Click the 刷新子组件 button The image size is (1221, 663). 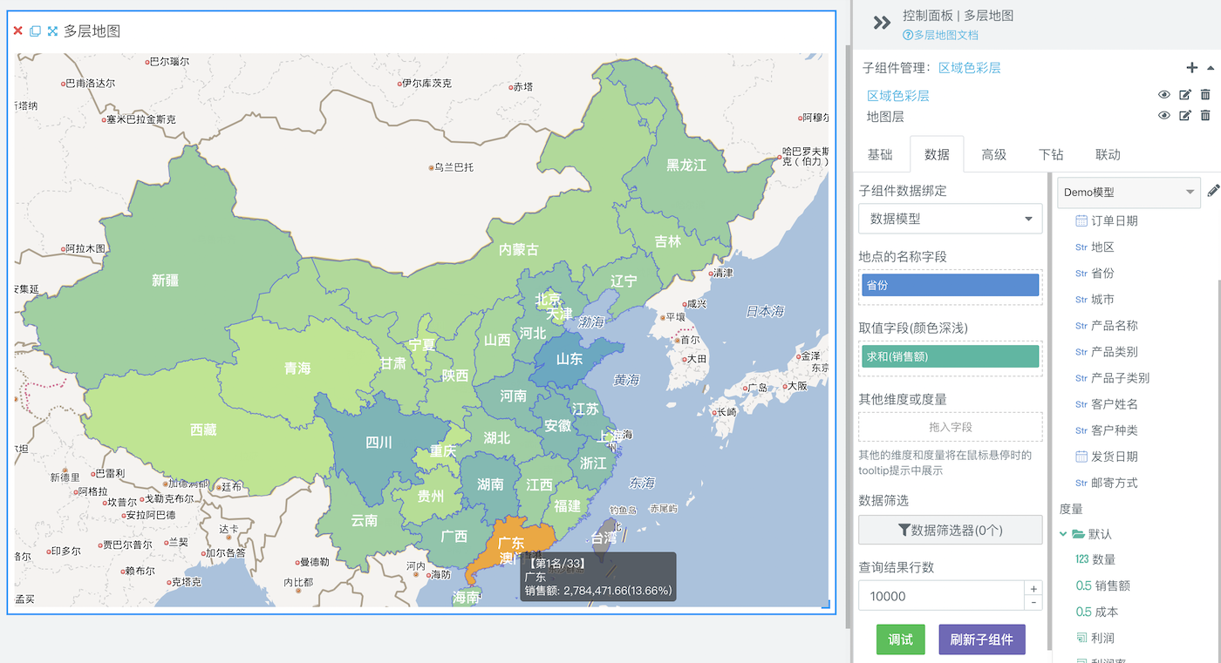point(981,639)
